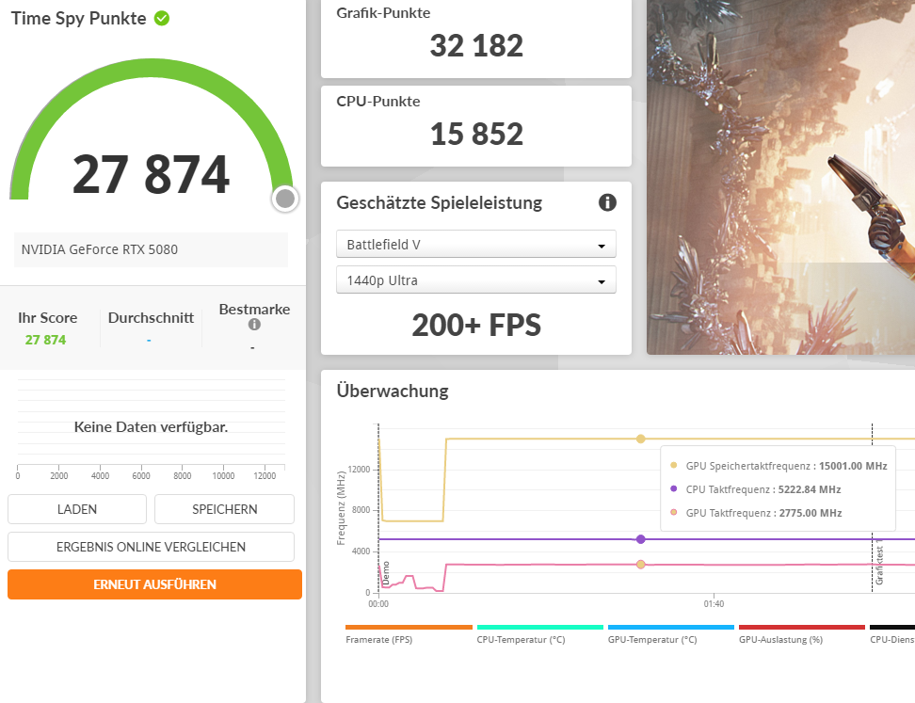Click the Demo marker on the chart
Viewport: 915px width, 703px height.
coord(385,573)
